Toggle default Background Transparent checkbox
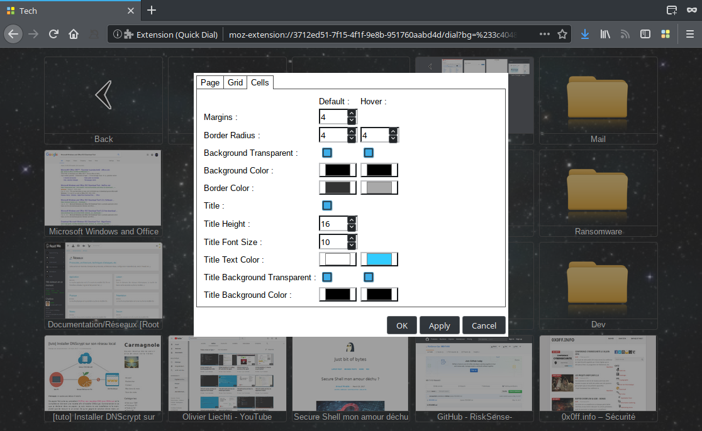Viewport: 702px width, 431px height. pos(327,153)
